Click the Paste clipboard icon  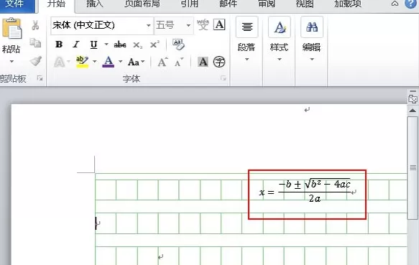pos(11,28)
